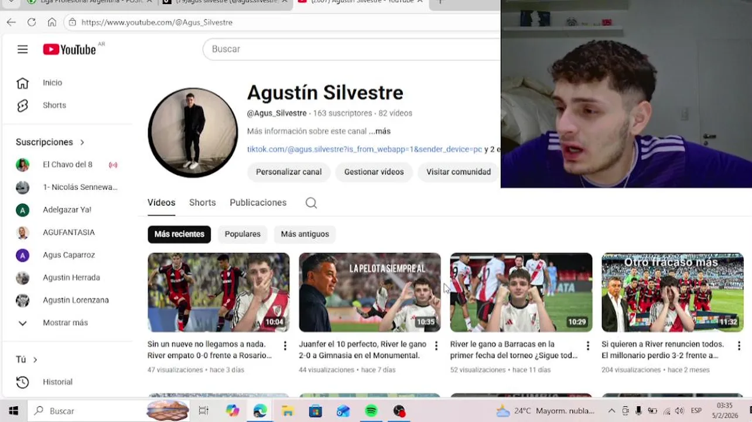Open options menu for "Sin un nueve" video
752x422 pixels.
[x=285, y=346]
